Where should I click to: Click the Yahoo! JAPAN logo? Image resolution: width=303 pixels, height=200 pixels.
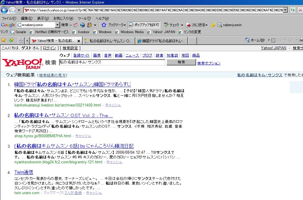[x=23, y=63]
